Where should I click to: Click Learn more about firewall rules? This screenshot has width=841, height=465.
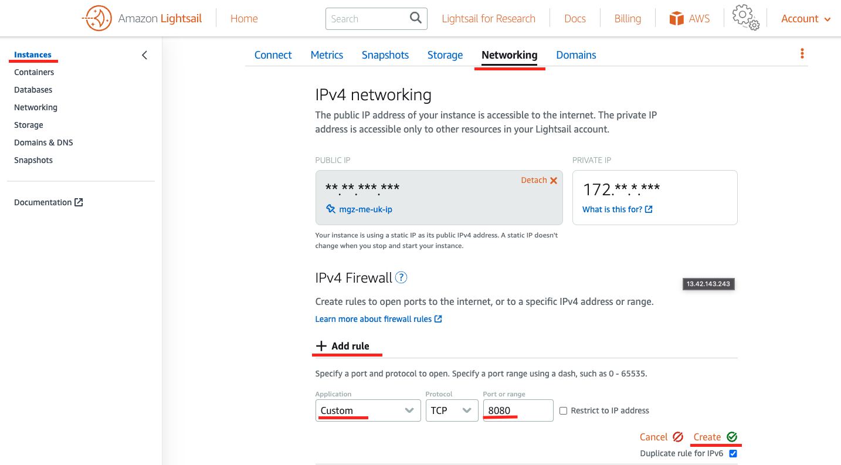pyautogui.click(x=374, y=319)
